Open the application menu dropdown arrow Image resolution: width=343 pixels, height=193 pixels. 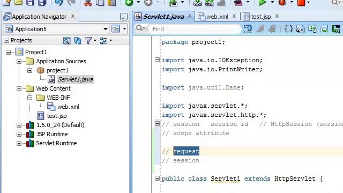coord(124,29)
